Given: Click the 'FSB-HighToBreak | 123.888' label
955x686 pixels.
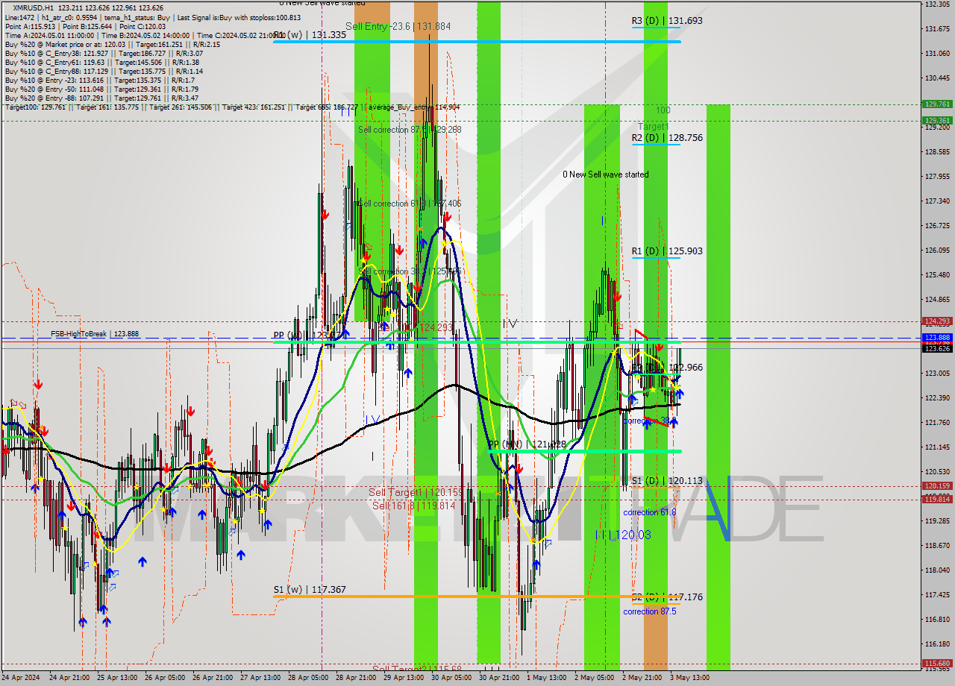Looking at the screenshot, I should 95,334.
